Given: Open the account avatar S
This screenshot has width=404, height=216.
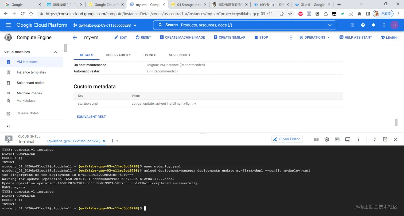Looking at the screenshot, I should (x=394, y=25).
